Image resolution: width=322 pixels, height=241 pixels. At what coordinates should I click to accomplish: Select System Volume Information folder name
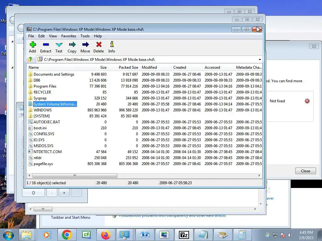pyautogui.click(x=55, y=104)
